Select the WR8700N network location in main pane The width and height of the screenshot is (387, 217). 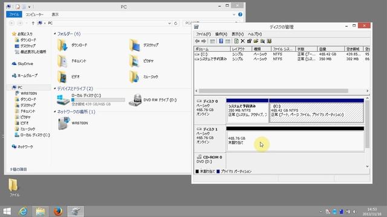(73, 123)
